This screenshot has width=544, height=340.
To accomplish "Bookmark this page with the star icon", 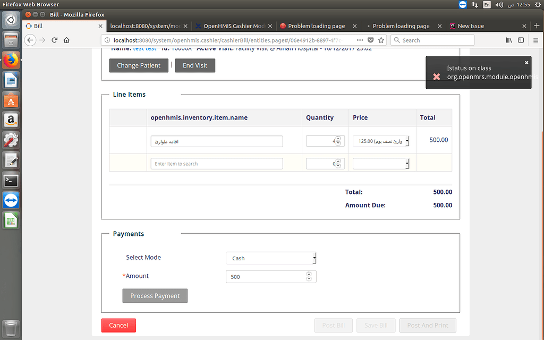I will click(x=381, y=40).
